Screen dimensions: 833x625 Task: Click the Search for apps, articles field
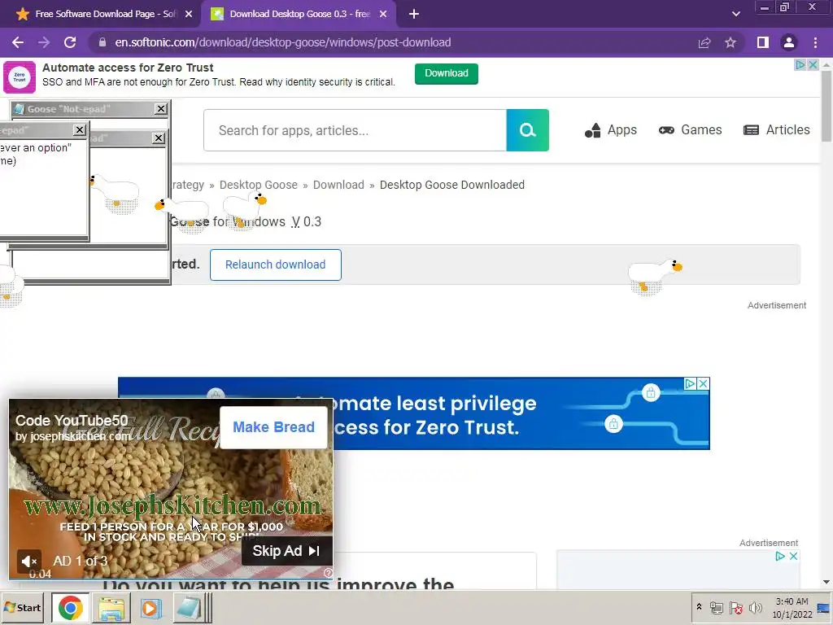click(x=355, y=130)
